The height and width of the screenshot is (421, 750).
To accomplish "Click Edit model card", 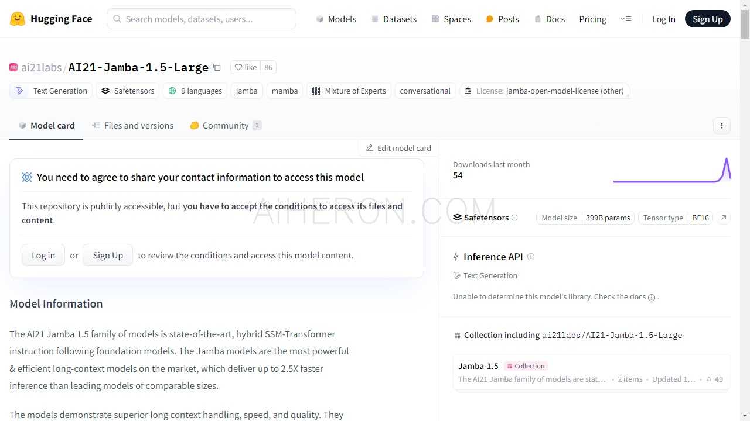I will pos(398,148).
